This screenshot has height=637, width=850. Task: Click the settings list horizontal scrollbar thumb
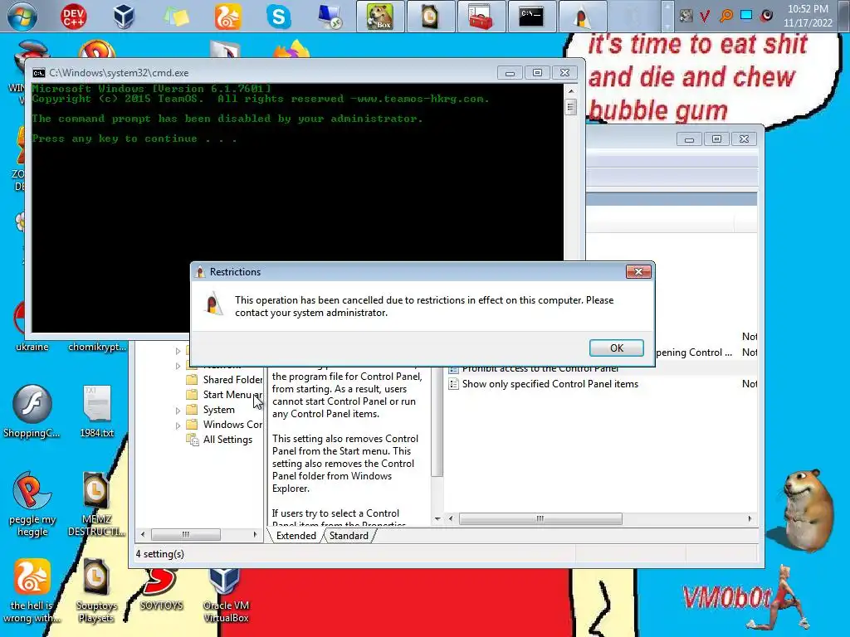[x=540, y=519]
